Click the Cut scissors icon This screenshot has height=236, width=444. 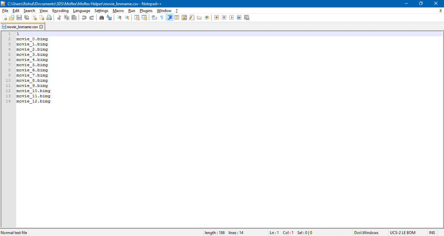pyautogui.click(x=59, y=18)
